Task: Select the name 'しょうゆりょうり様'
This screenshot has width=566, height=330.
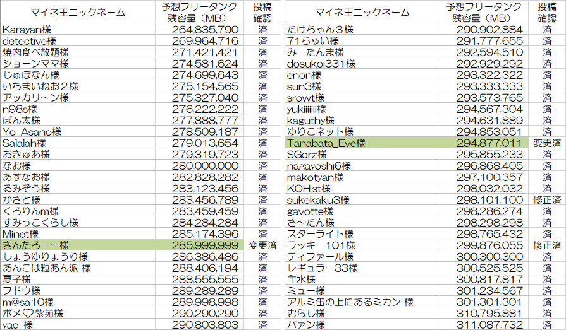Action: [45, 257]
